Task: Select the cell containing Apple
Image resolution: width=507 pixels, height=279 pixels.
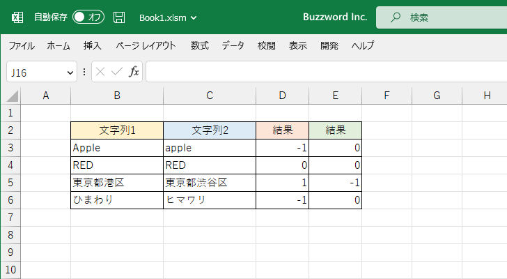Action: click(x=117, y=148)
